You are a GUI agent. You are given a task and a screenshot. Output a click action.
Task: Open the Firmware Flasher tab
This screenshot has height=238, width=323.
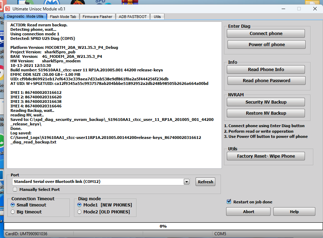click(97, 17)
